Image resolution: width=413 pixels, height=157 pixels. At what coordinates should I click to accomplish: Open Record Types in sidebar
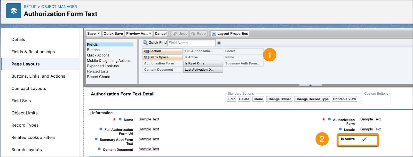click(x=25, y=125)
